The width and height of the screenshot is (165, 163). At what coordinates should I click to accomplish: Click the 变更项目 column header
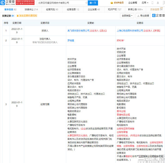point(45,23)
